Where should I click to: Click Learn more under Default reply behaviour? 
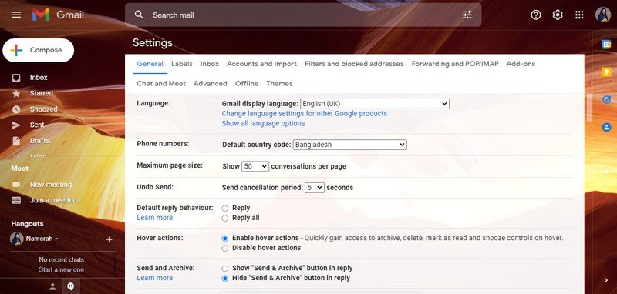pos(155,218)
